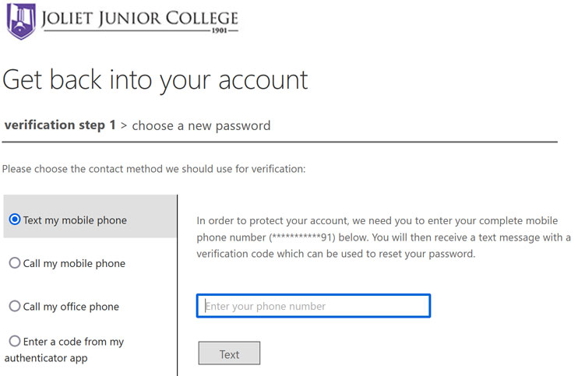Focus the 'Enter your phone number' field
The image size is (578, 376).
tap(313, 306)
